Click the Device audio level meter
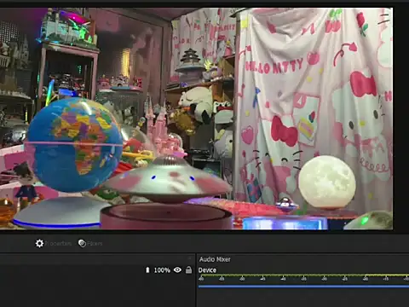 tap(303, 275)
